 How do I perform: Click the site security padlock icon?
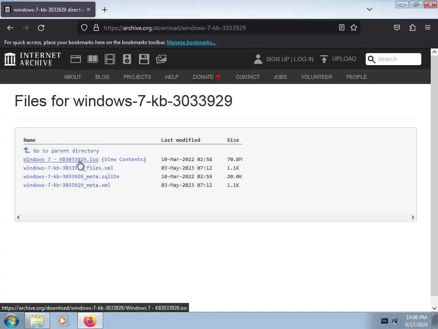(96, 28)
